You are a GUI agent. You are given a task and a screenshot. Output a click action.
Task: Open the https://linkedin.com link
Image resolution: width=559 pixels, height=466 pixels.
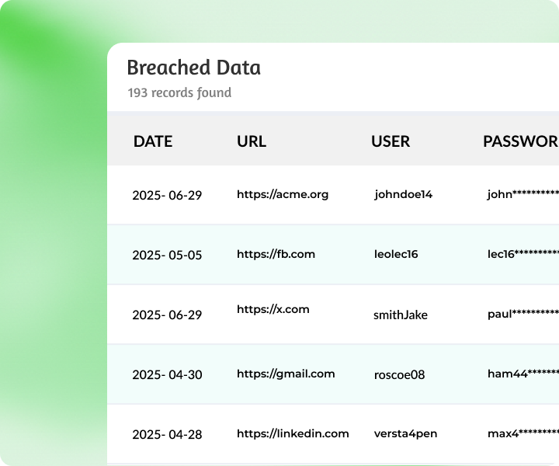point(293,433)
